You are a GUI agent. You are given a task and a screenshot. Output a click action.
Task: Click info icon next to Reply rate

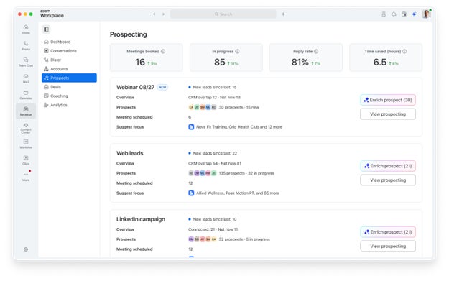[316, 51]
